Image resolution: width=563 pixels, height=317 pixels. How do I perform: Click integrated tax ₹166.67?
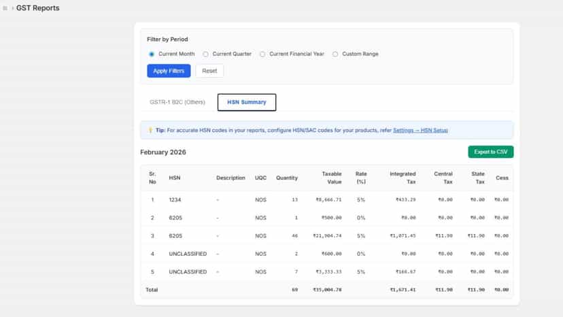tap(405, 271)
